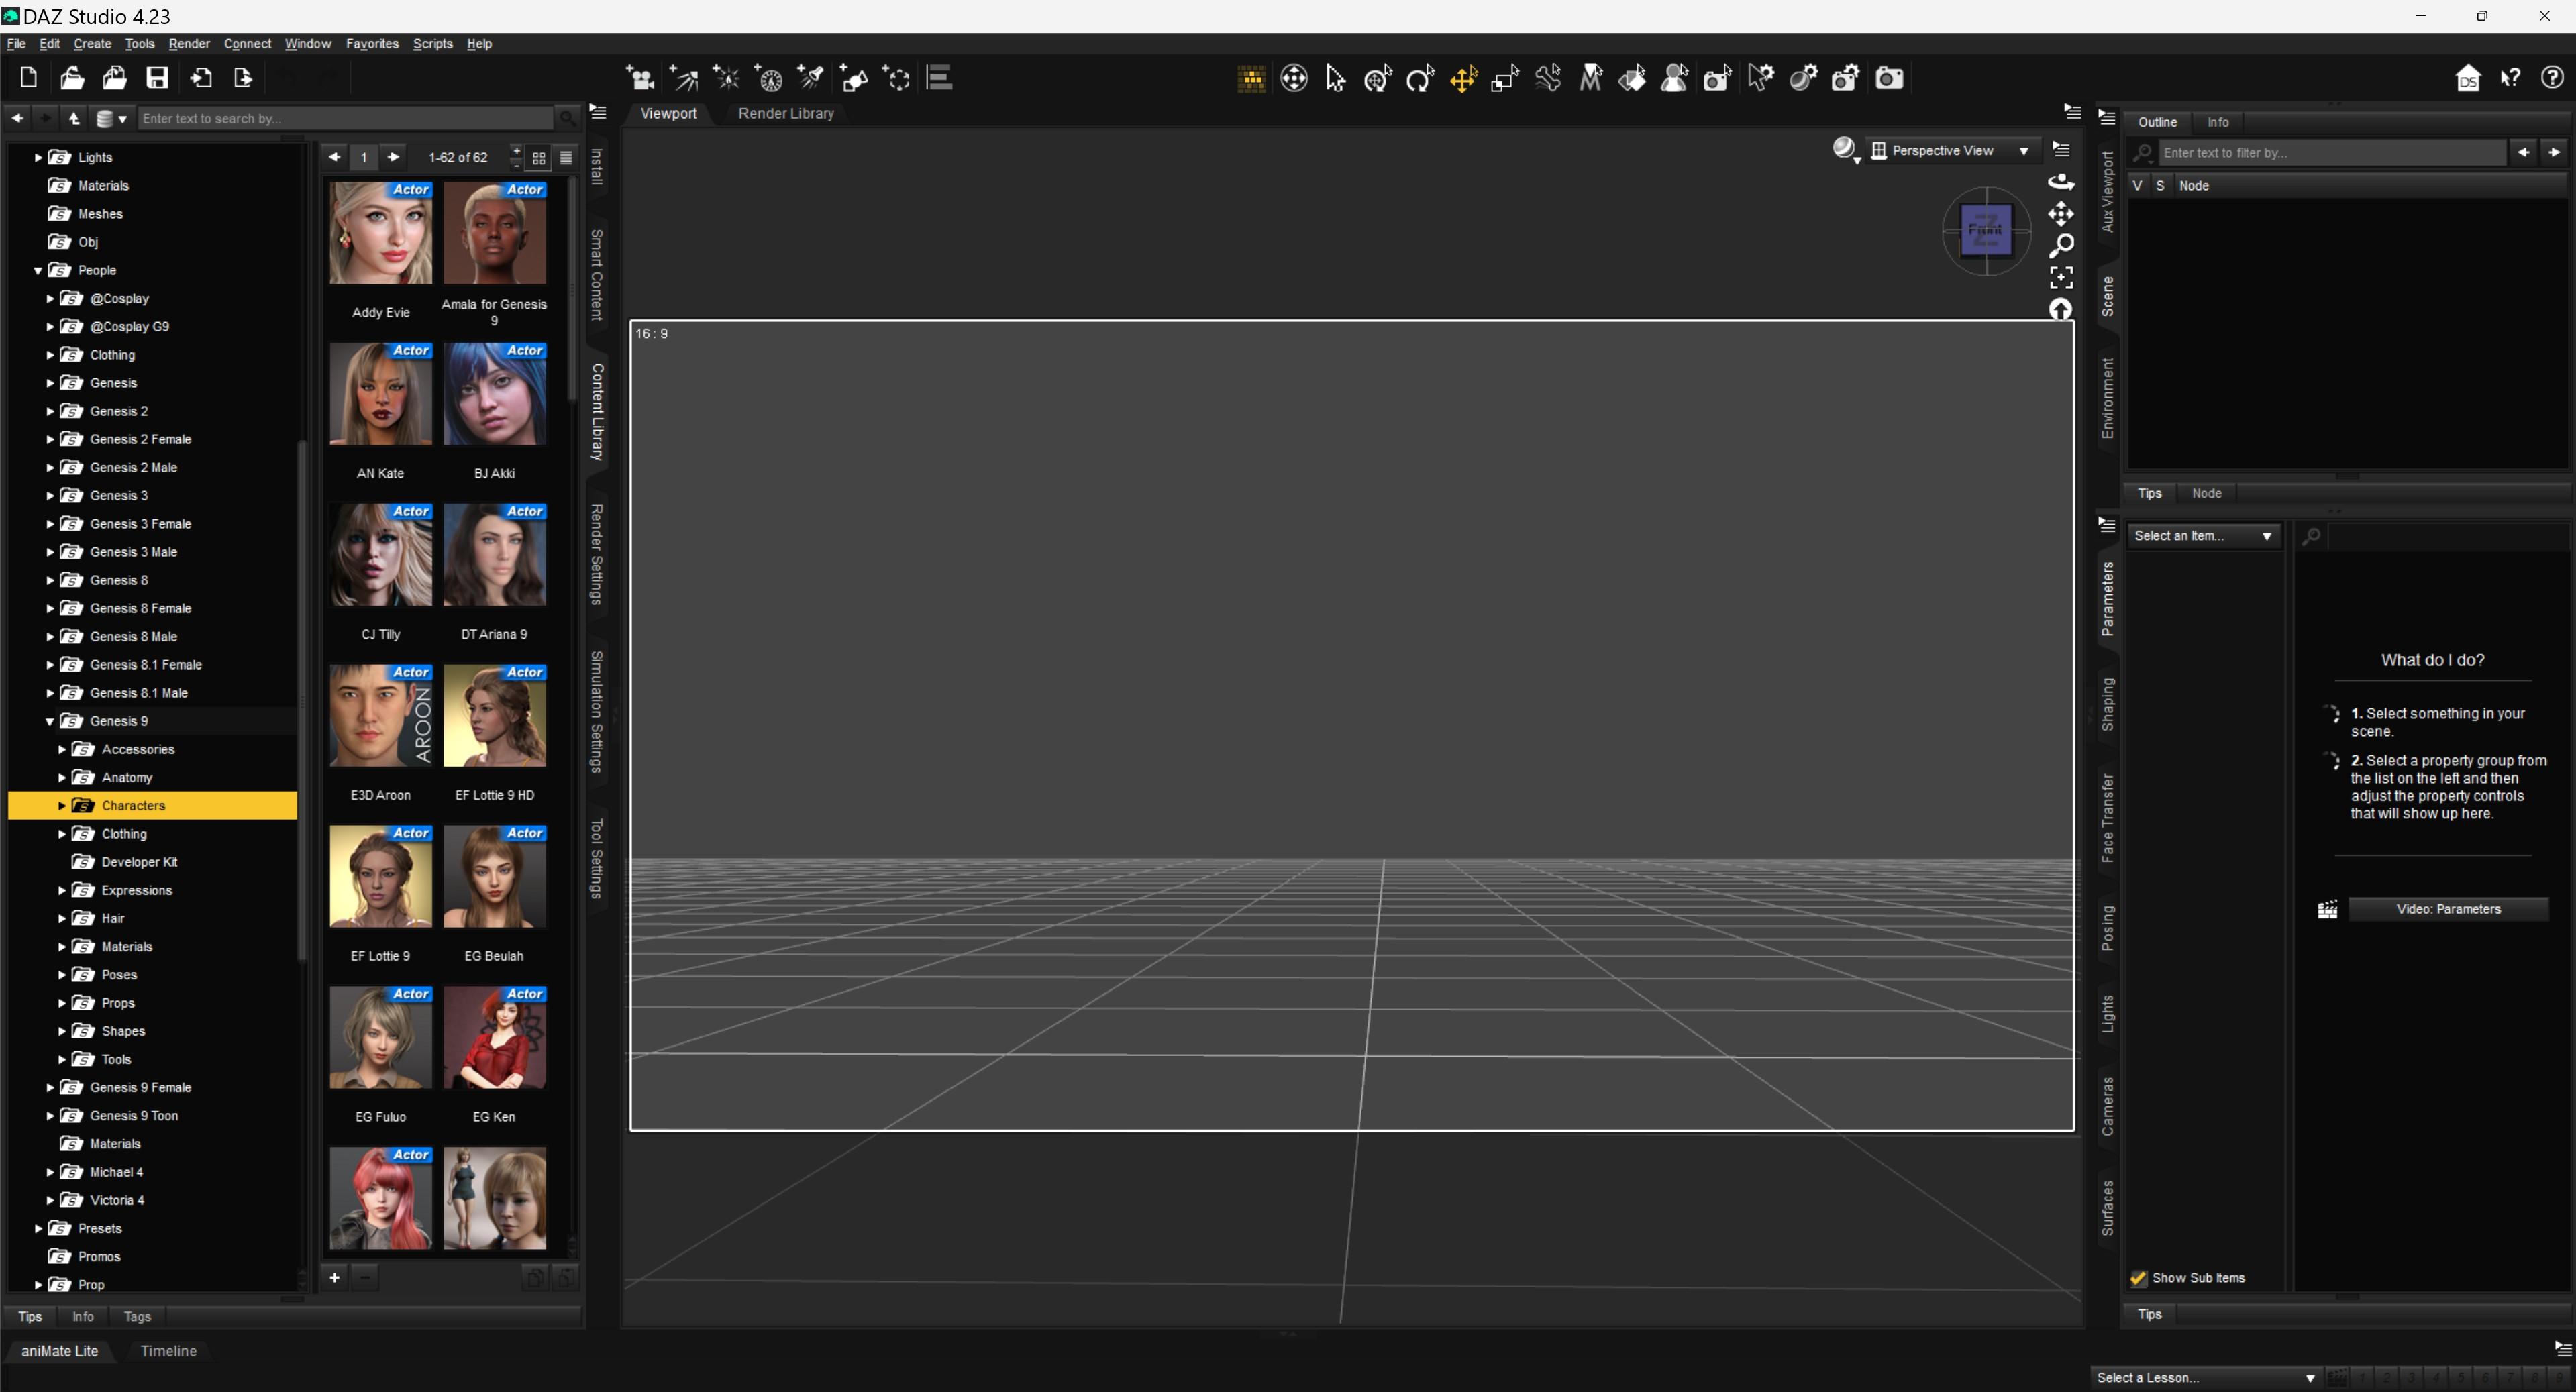This screenshot has height=1392, width=2576.
Task: Open the Render menu
Action: pos(189,44)
